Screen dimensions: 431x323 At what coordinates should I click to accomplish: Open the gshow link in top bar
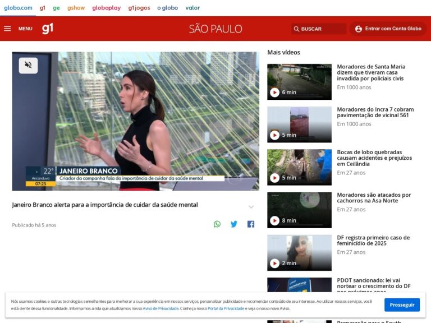click(76, 8)
